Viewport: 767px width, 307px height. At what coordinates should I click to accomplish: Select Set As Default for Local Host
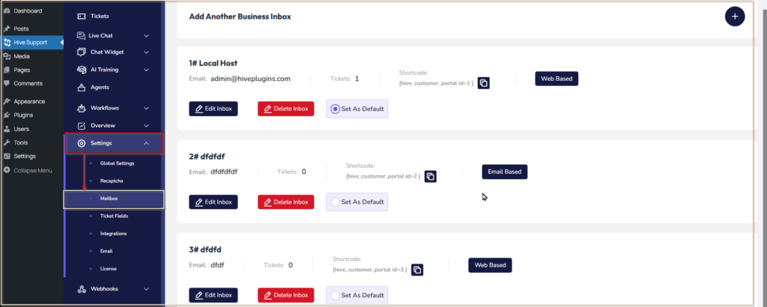[357, 109]
